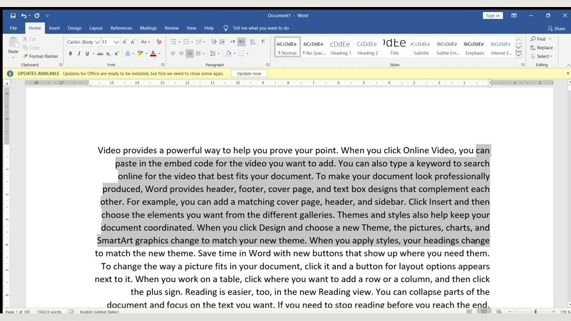Click the Redo/Repeat icon
571x321 pixels.
[x=37, y=16]
